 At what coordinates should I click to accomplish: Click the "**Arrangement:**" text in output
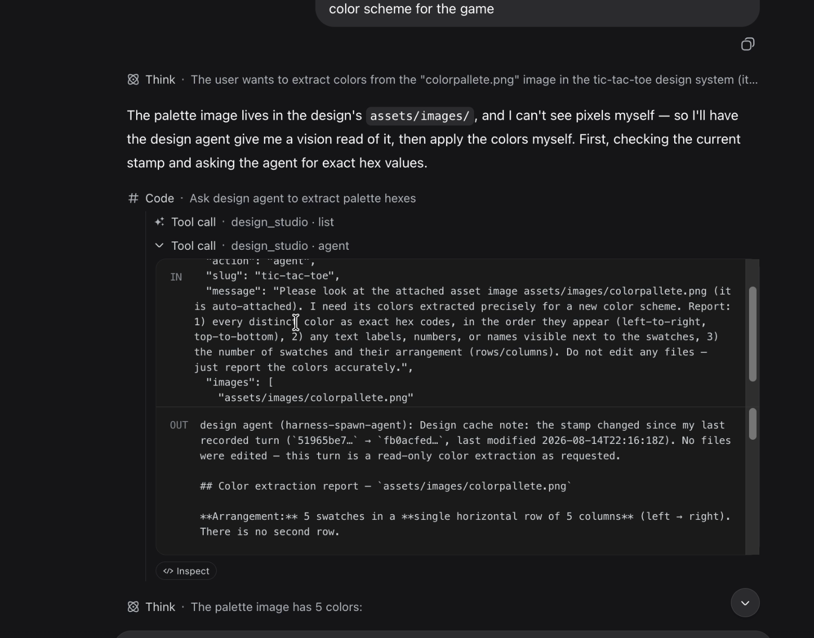coord(249,516)
